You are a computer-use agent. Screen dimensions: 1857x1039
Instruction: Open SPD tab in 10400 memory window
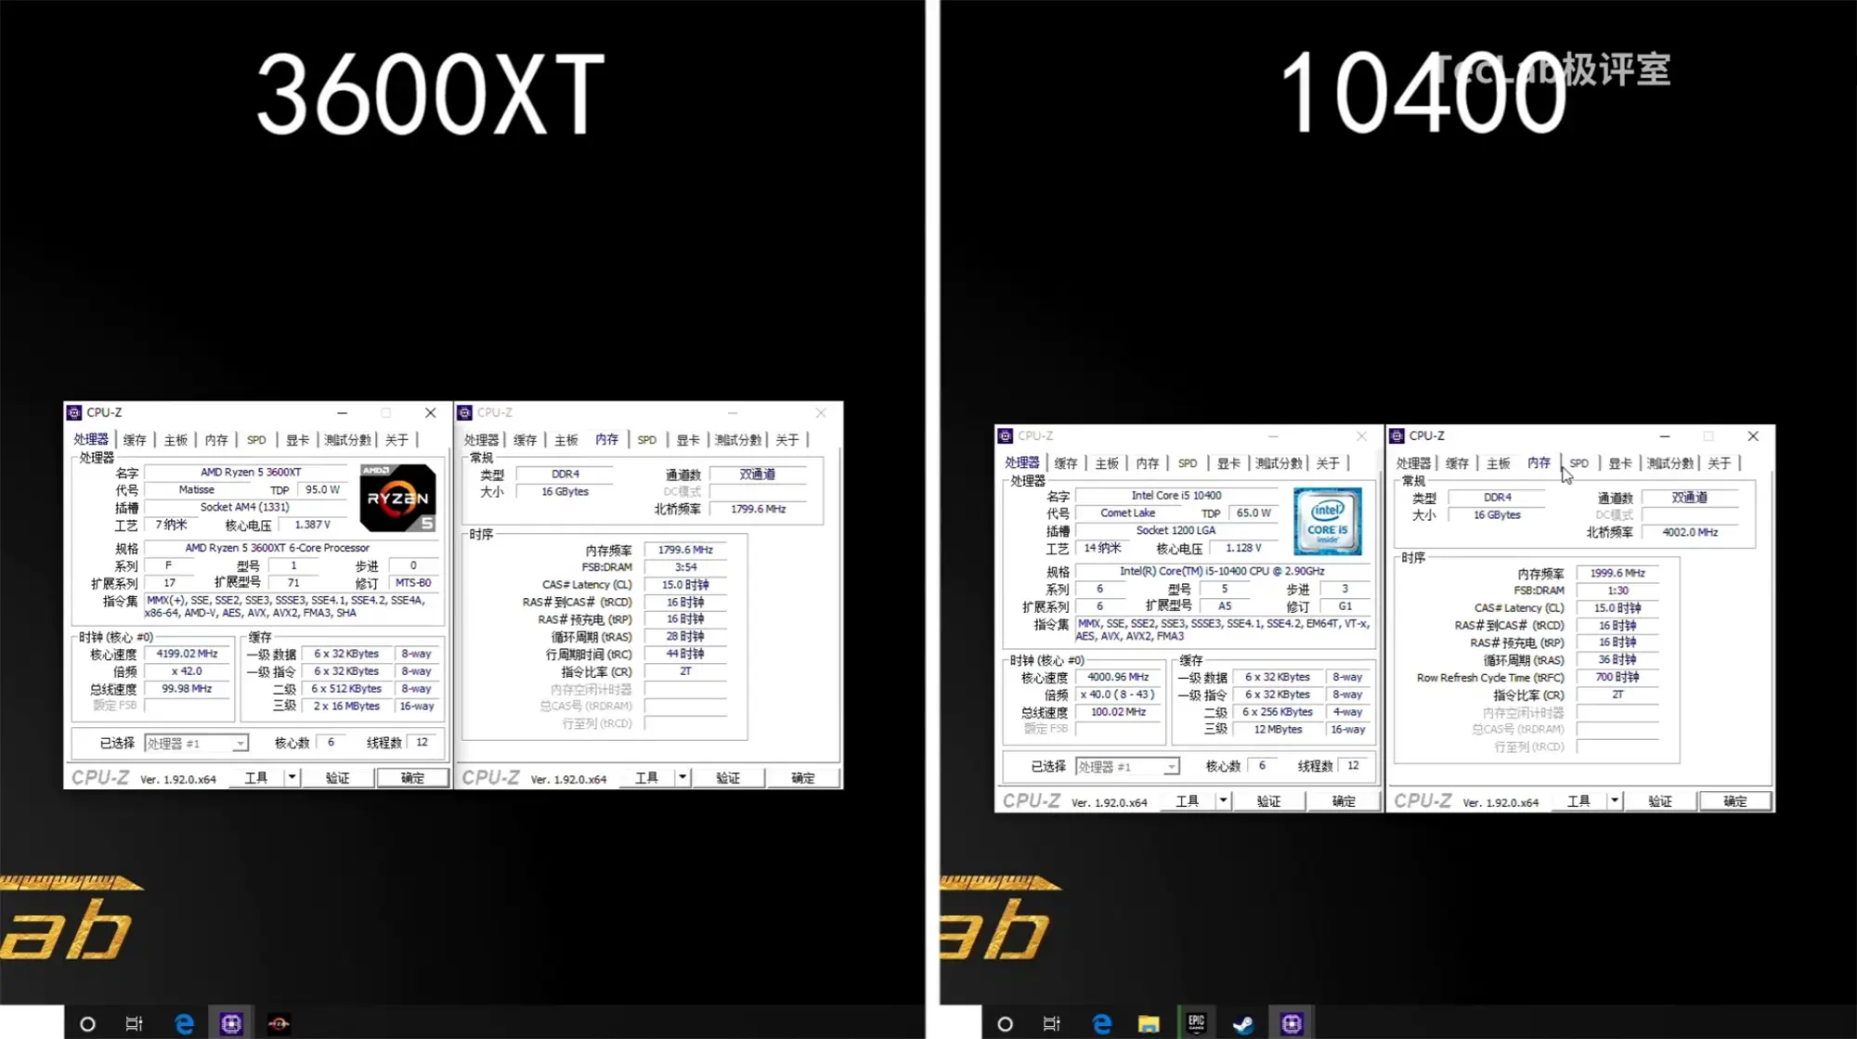(x=1579, y=463)
